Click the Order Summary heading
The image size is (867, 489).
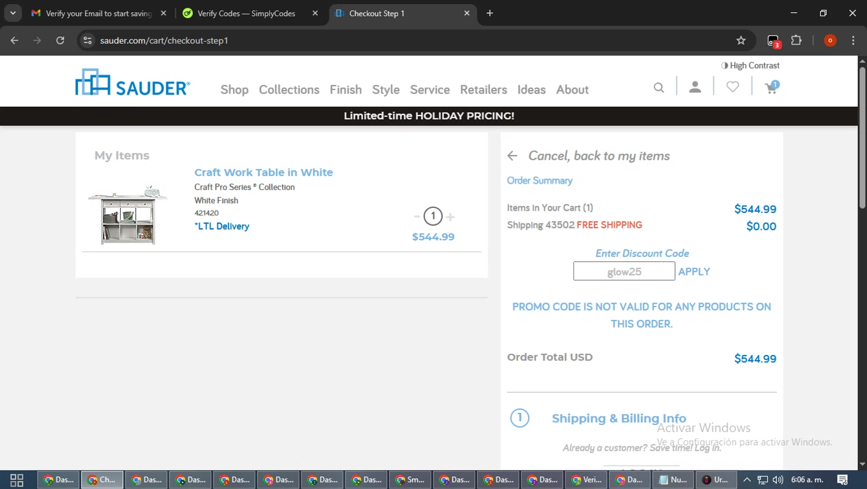(x=540, y=181)
